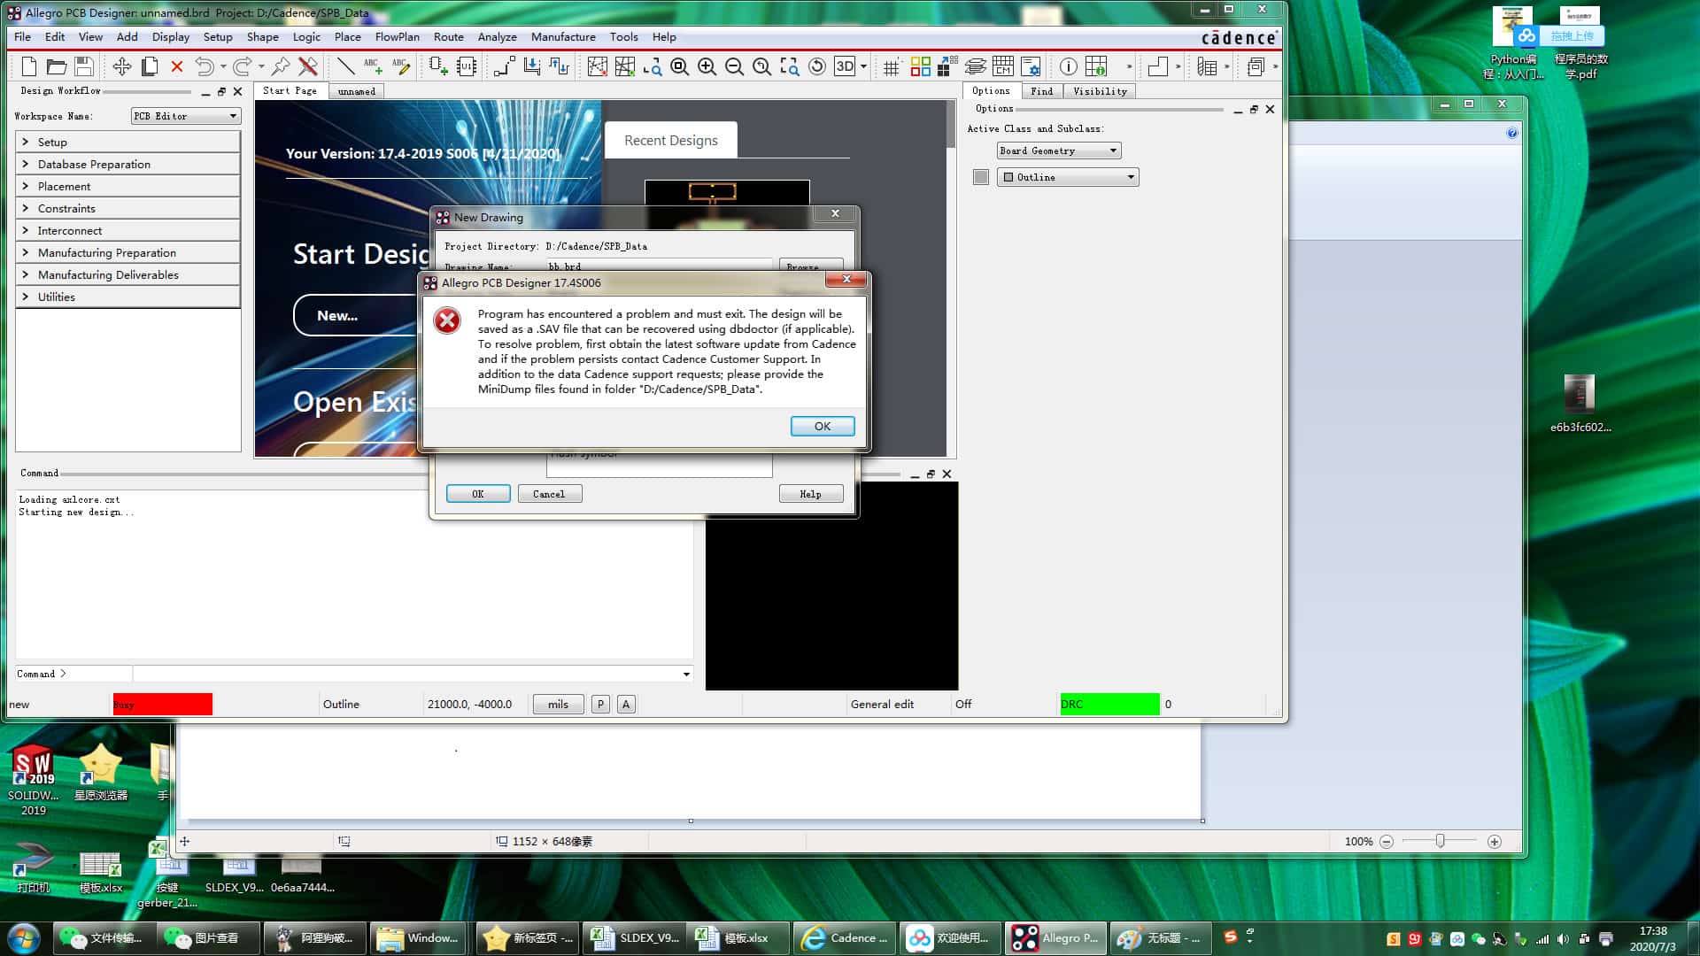Click the red X Delete icon
The width and height of the screenshot is (1700, 956).
177,66
